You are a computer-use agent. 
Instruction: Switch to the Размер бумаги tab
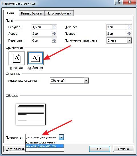[x=32, y=13]
